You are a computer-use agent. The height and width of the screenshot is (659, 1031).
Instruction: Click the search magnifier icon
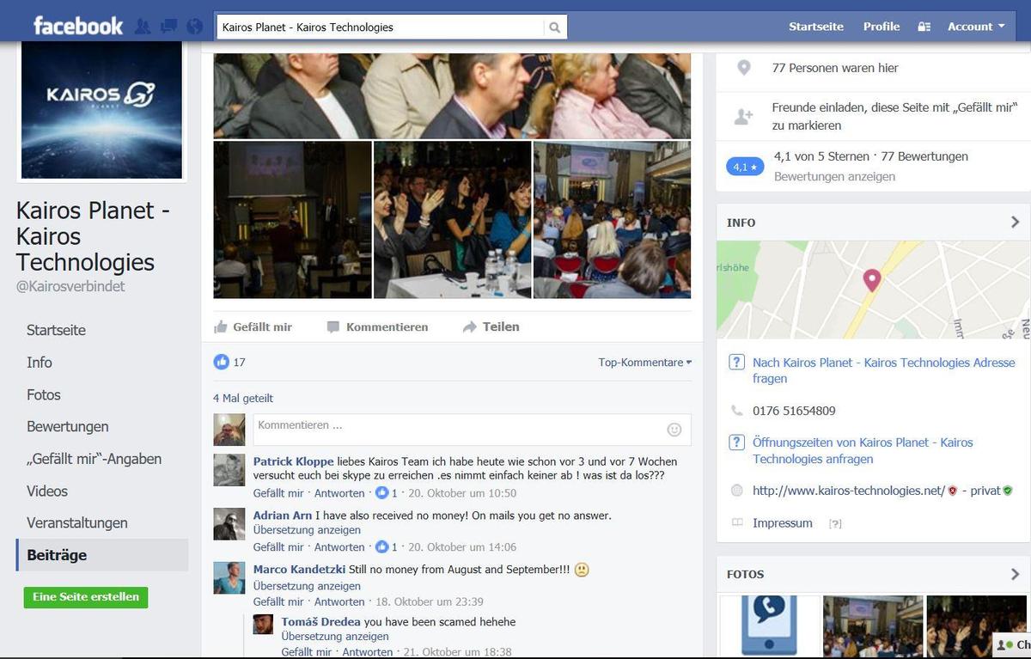(x=555, y=27)
